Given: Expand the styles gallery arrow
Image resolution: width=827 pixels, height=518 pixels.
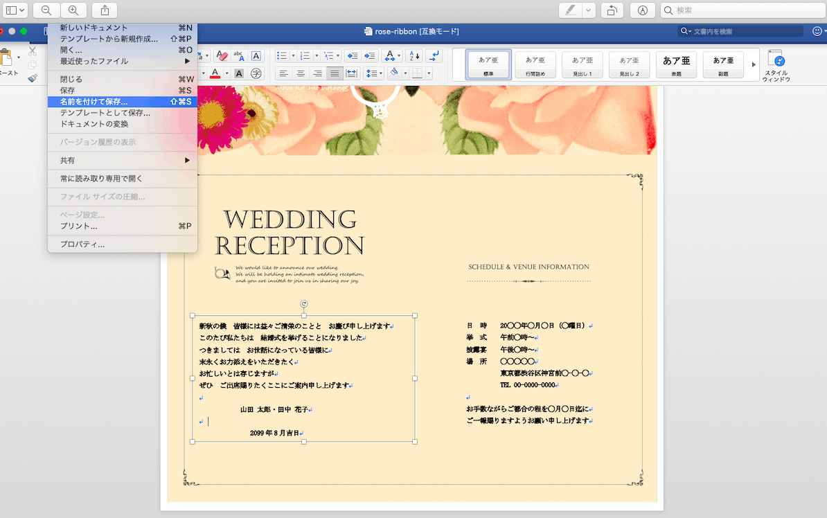Looking at the screenshot, I should click(x=754, y=64).
